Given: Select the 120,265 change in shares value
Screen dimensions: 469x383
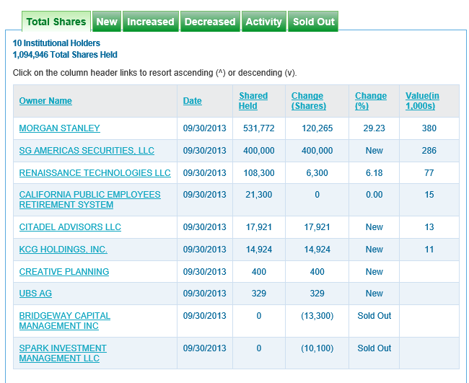Looking at the screenshot, I should 317,128.
